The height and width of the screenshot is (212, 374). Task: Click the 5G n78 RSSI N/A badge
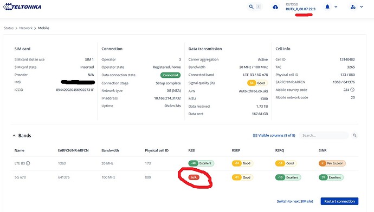click(194, 177)
